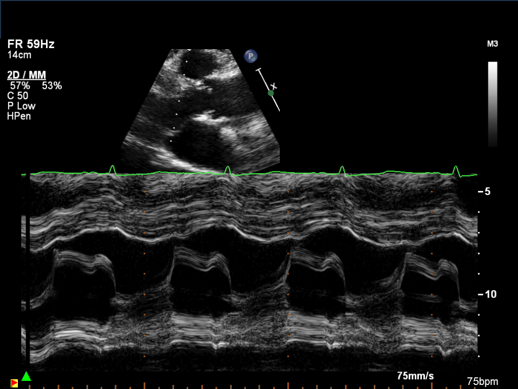Click the M3 map label
This screenshot has height=389, width=518.
[x=492, y=45]
